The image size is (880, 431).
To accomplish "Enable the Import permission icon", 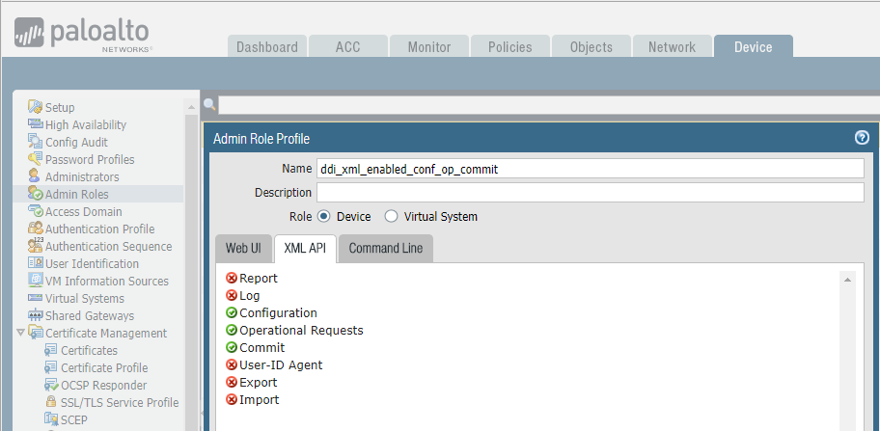I will pos(232,400).
